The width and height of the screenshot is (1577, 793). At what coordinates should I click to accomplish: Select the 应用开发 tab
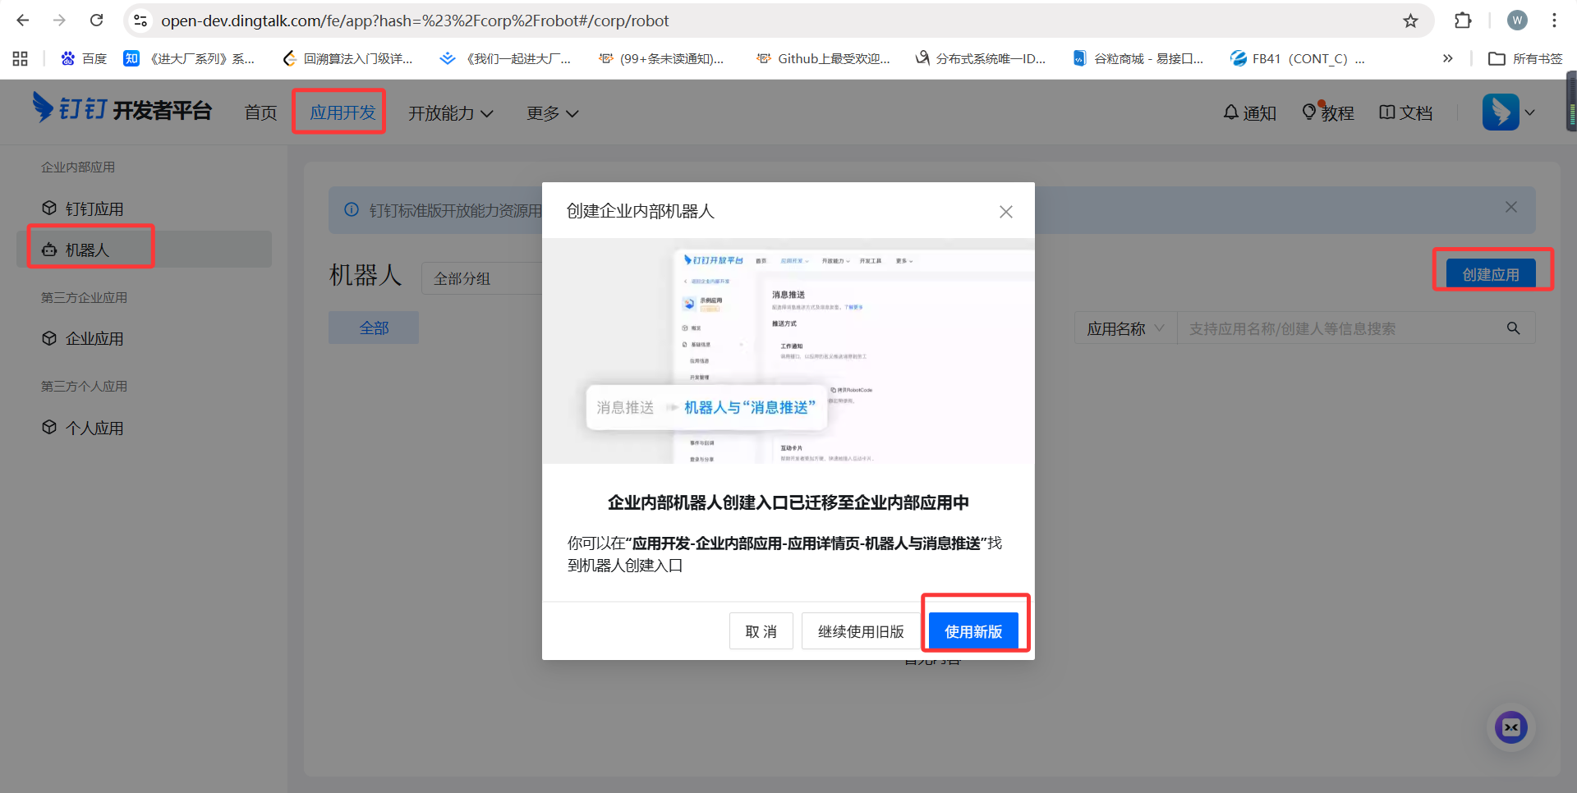(343, 112)
